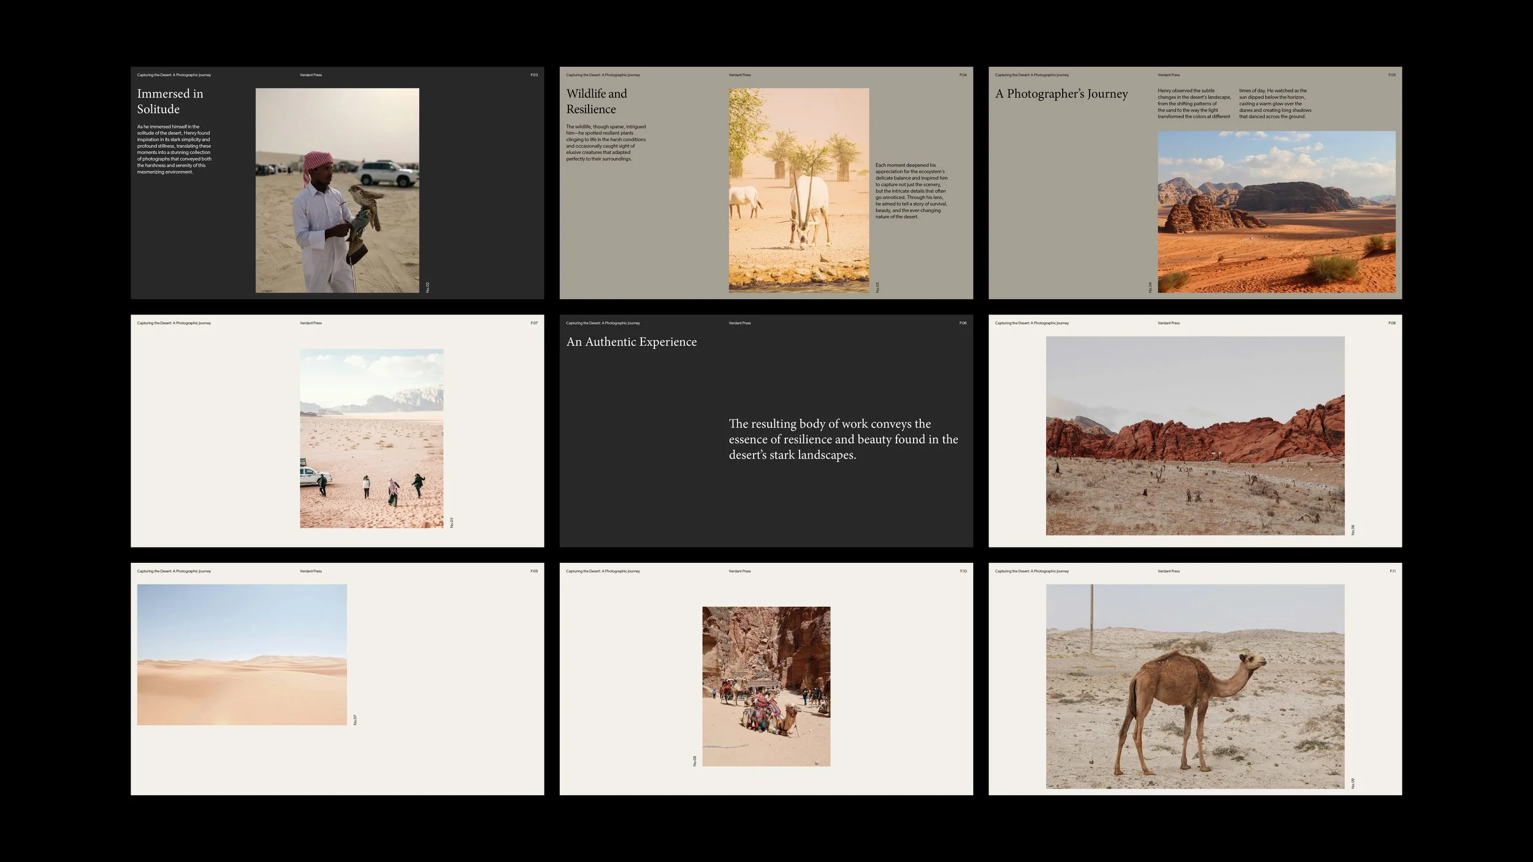The image size is (1533, 862).
Task: Click the P.03 page number label
Action: tap(533, 75)
